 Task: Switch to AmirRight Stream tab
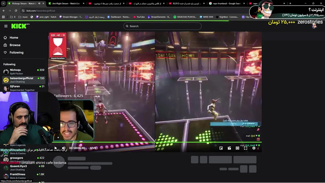pos(66,4)
